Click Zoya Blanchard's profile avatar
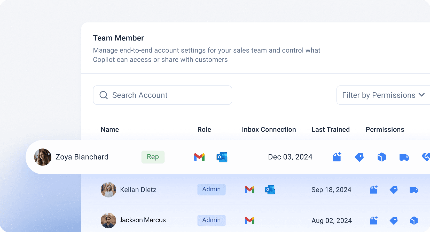The image size is (430, 232). tap(43, 157)
